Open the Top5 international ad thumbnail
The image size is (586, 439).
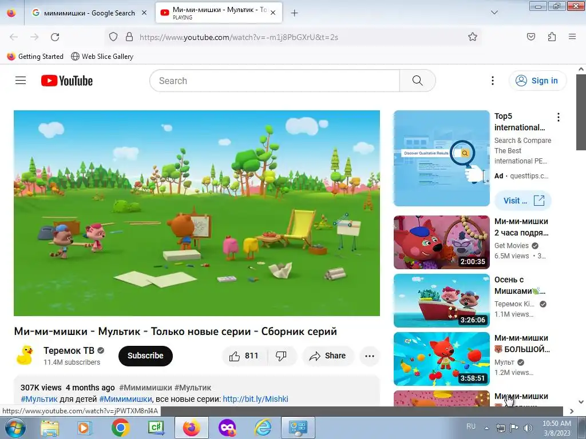[441, 158]
